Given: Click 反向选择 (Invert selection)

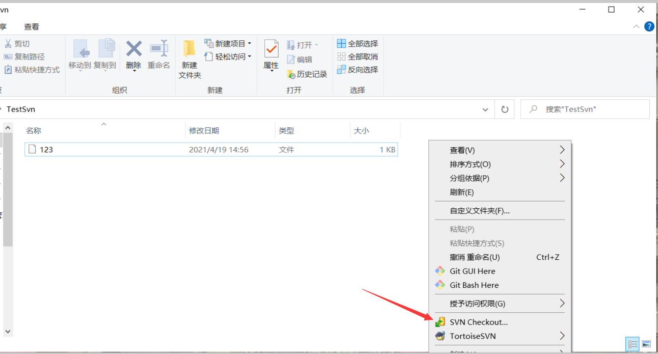Looking at the screenshot, I should 358,70.
